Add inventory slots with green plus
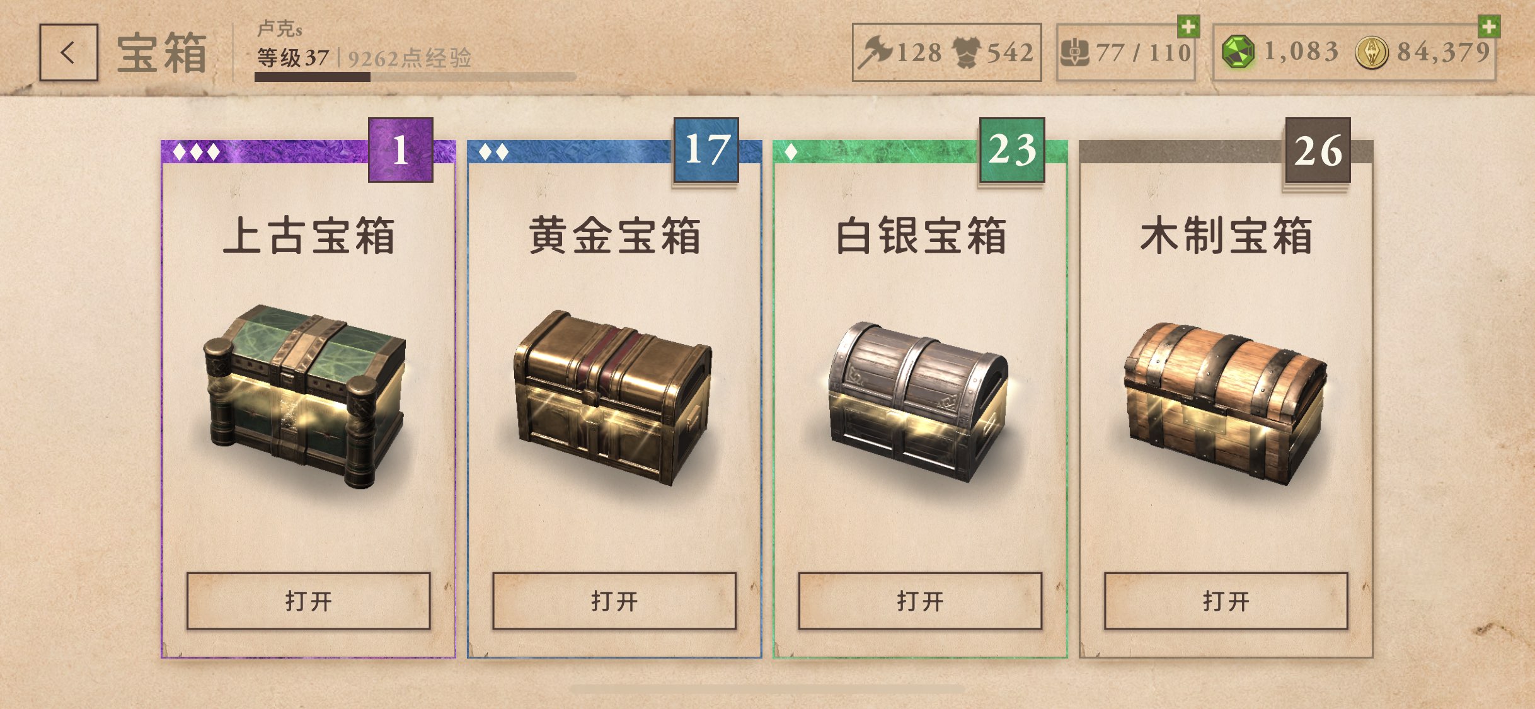Viewport: 1535px width, 709px height. pos(1188,26)
